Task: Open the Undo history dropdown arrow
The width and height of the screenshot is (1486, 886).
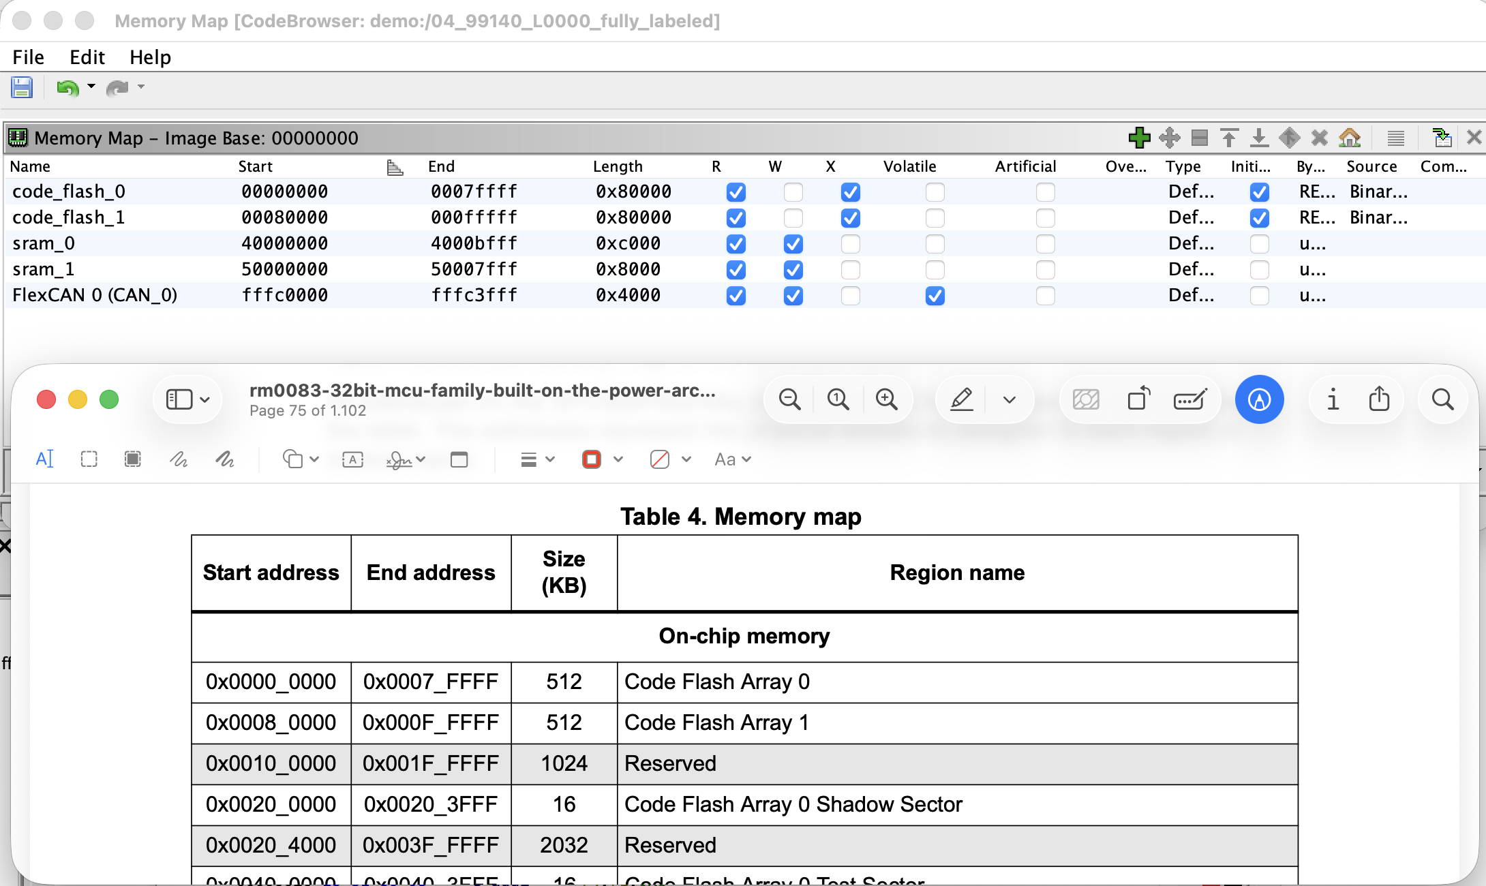Action: point(91,87)
